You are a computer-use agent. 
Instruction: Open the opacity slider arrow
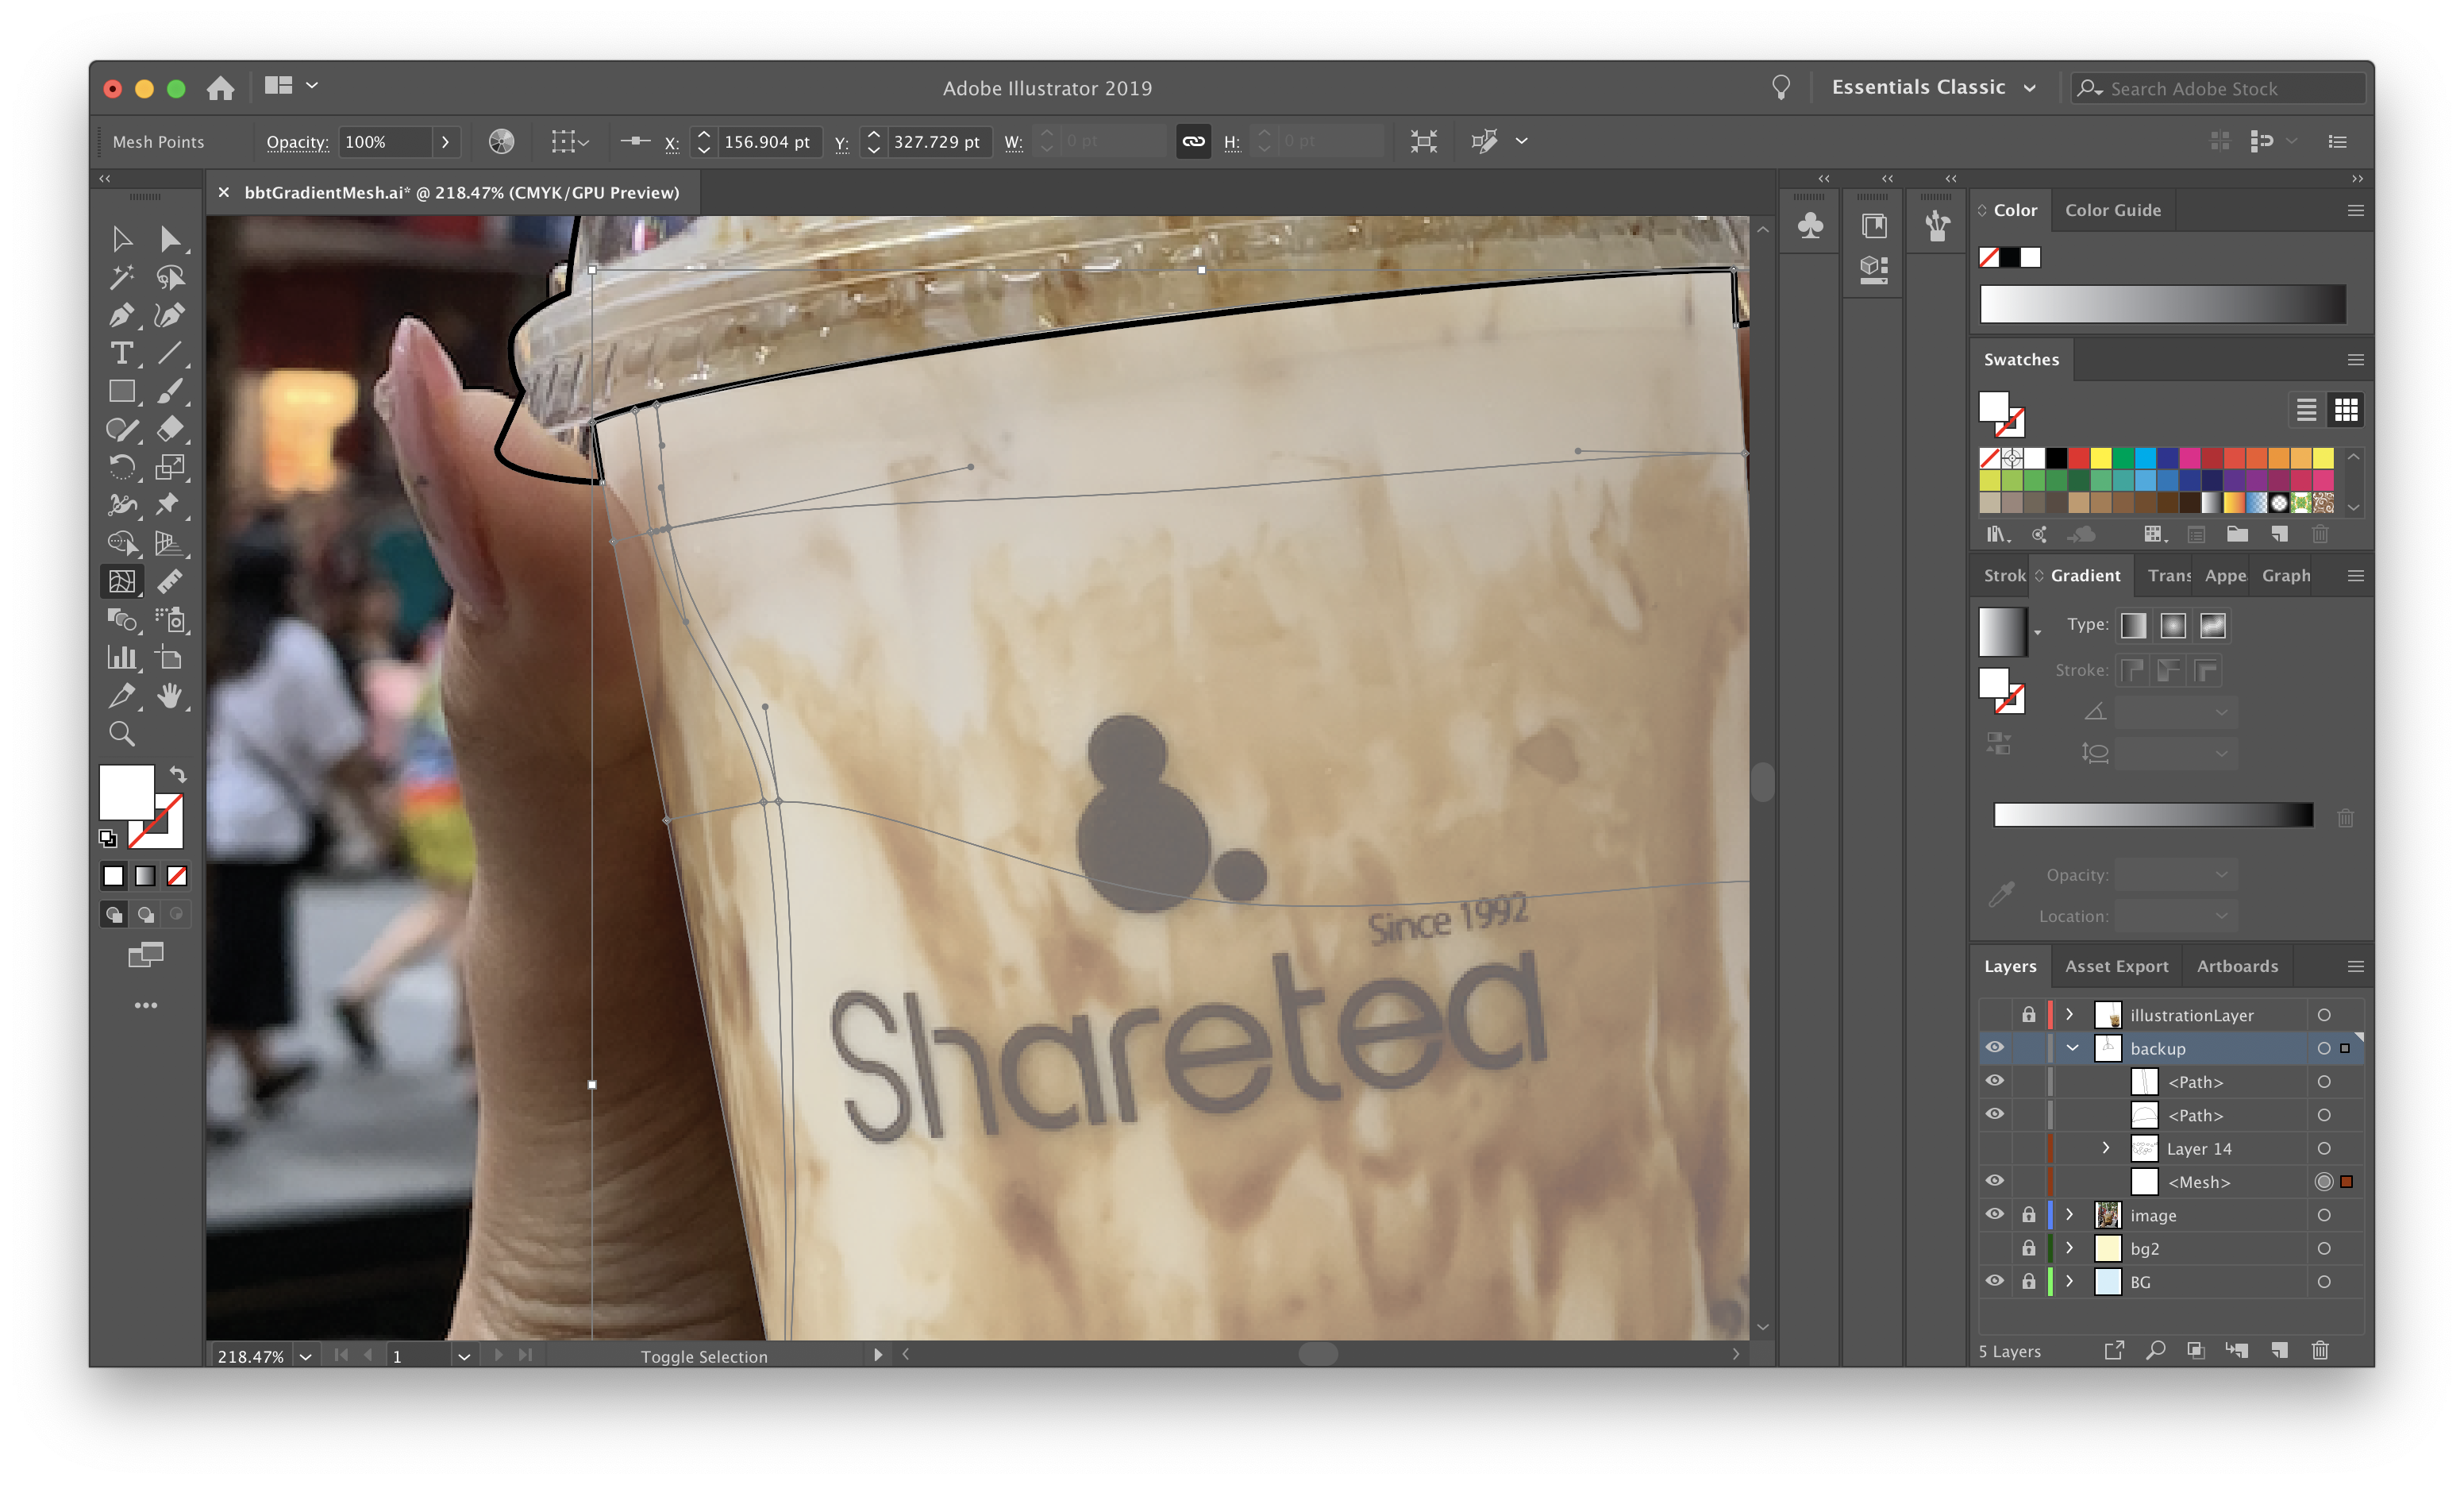click(446, 142)
